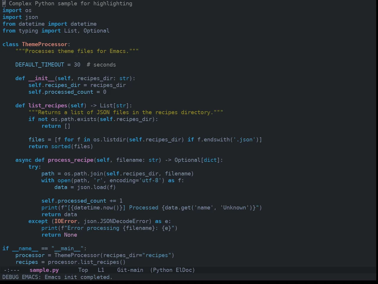
Task: Click the Python major mode indicator
Action: point(163,270)
